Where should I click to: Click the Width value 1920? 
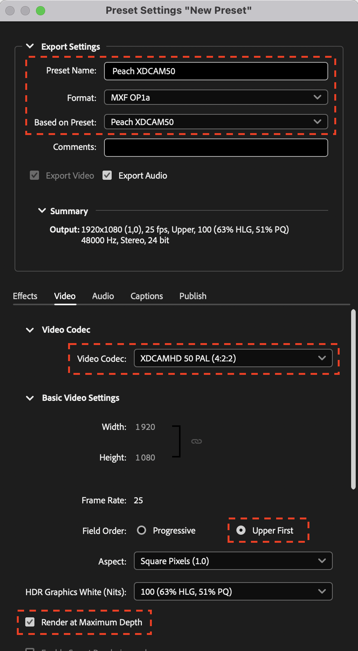(145, 427)
